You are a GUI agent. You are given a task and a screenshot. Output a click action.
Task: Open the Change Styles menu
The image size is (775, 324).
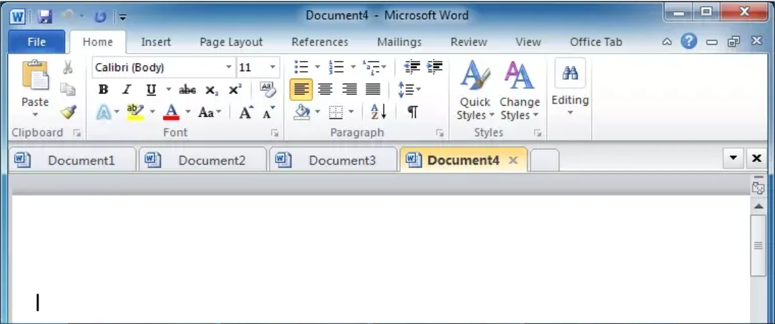[x=520, y=91]
